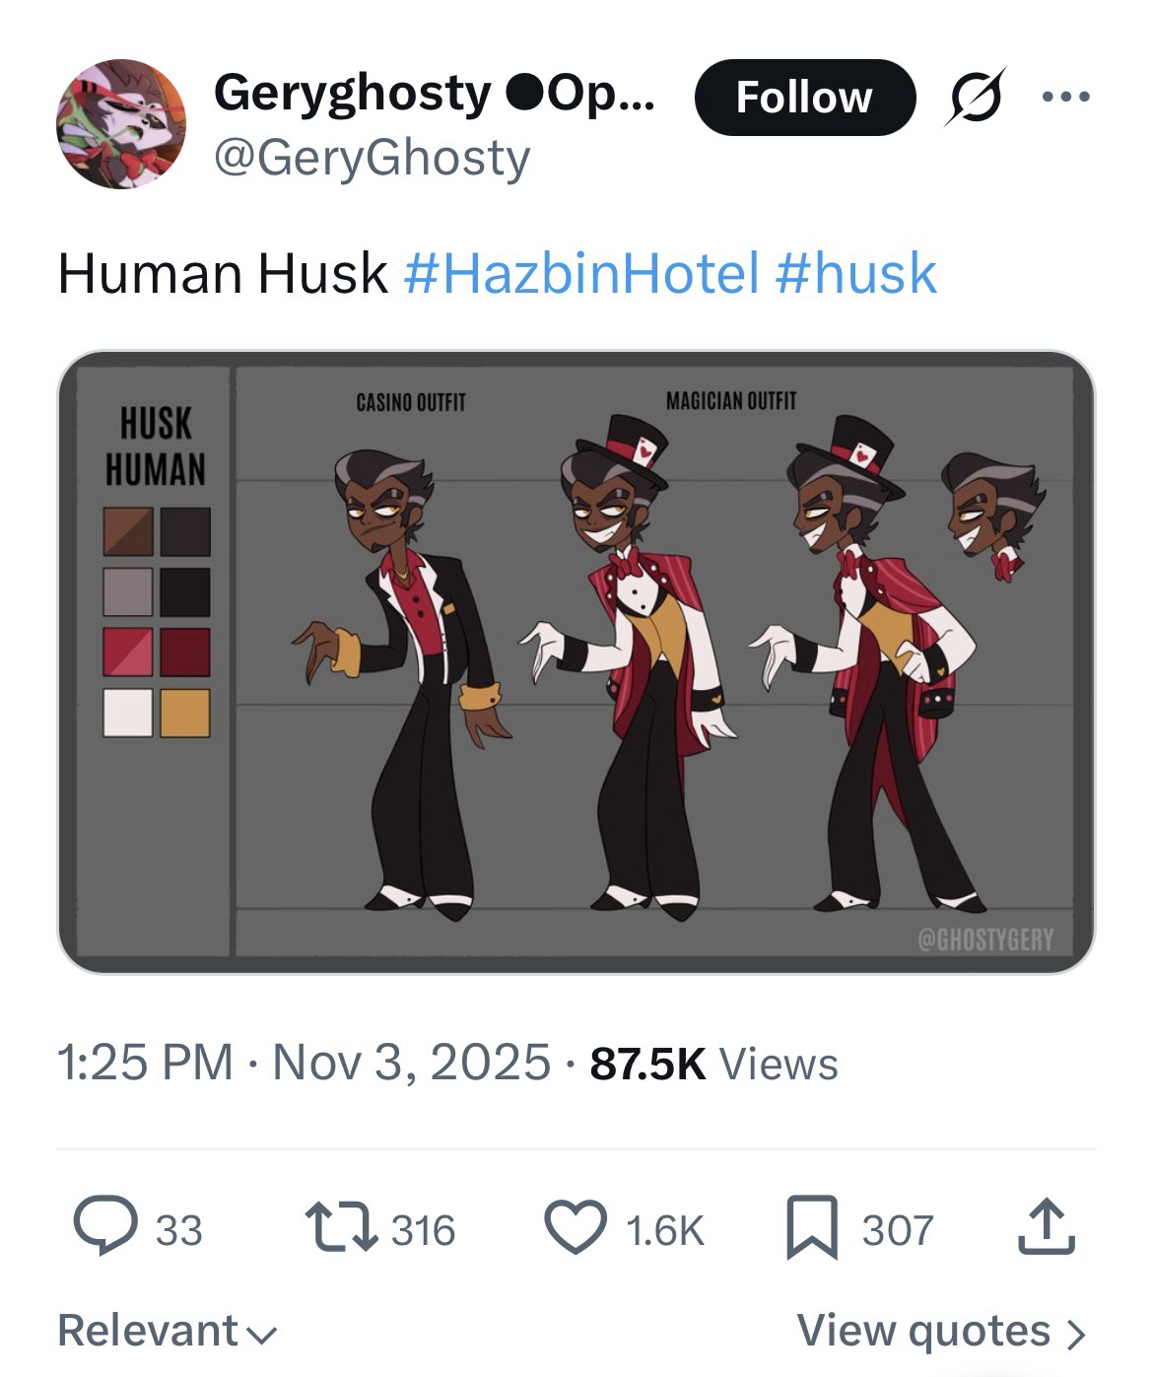Click the gold color swatch
The image size is (1153, 1377).
[x=185, y=713]
